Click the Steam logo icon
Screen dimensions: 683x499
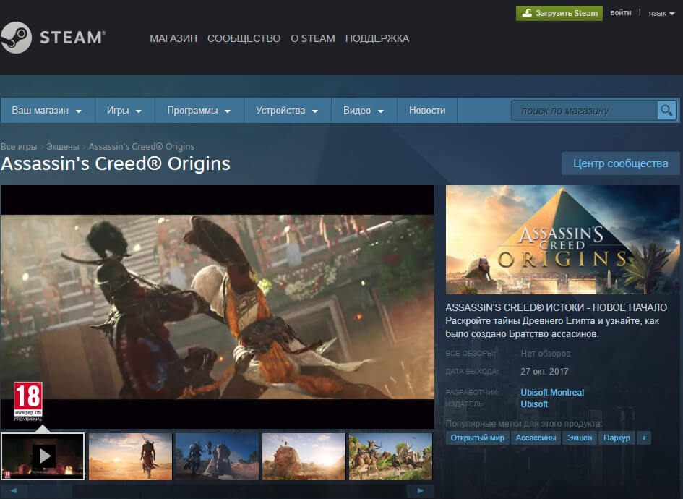coord(16,38)
